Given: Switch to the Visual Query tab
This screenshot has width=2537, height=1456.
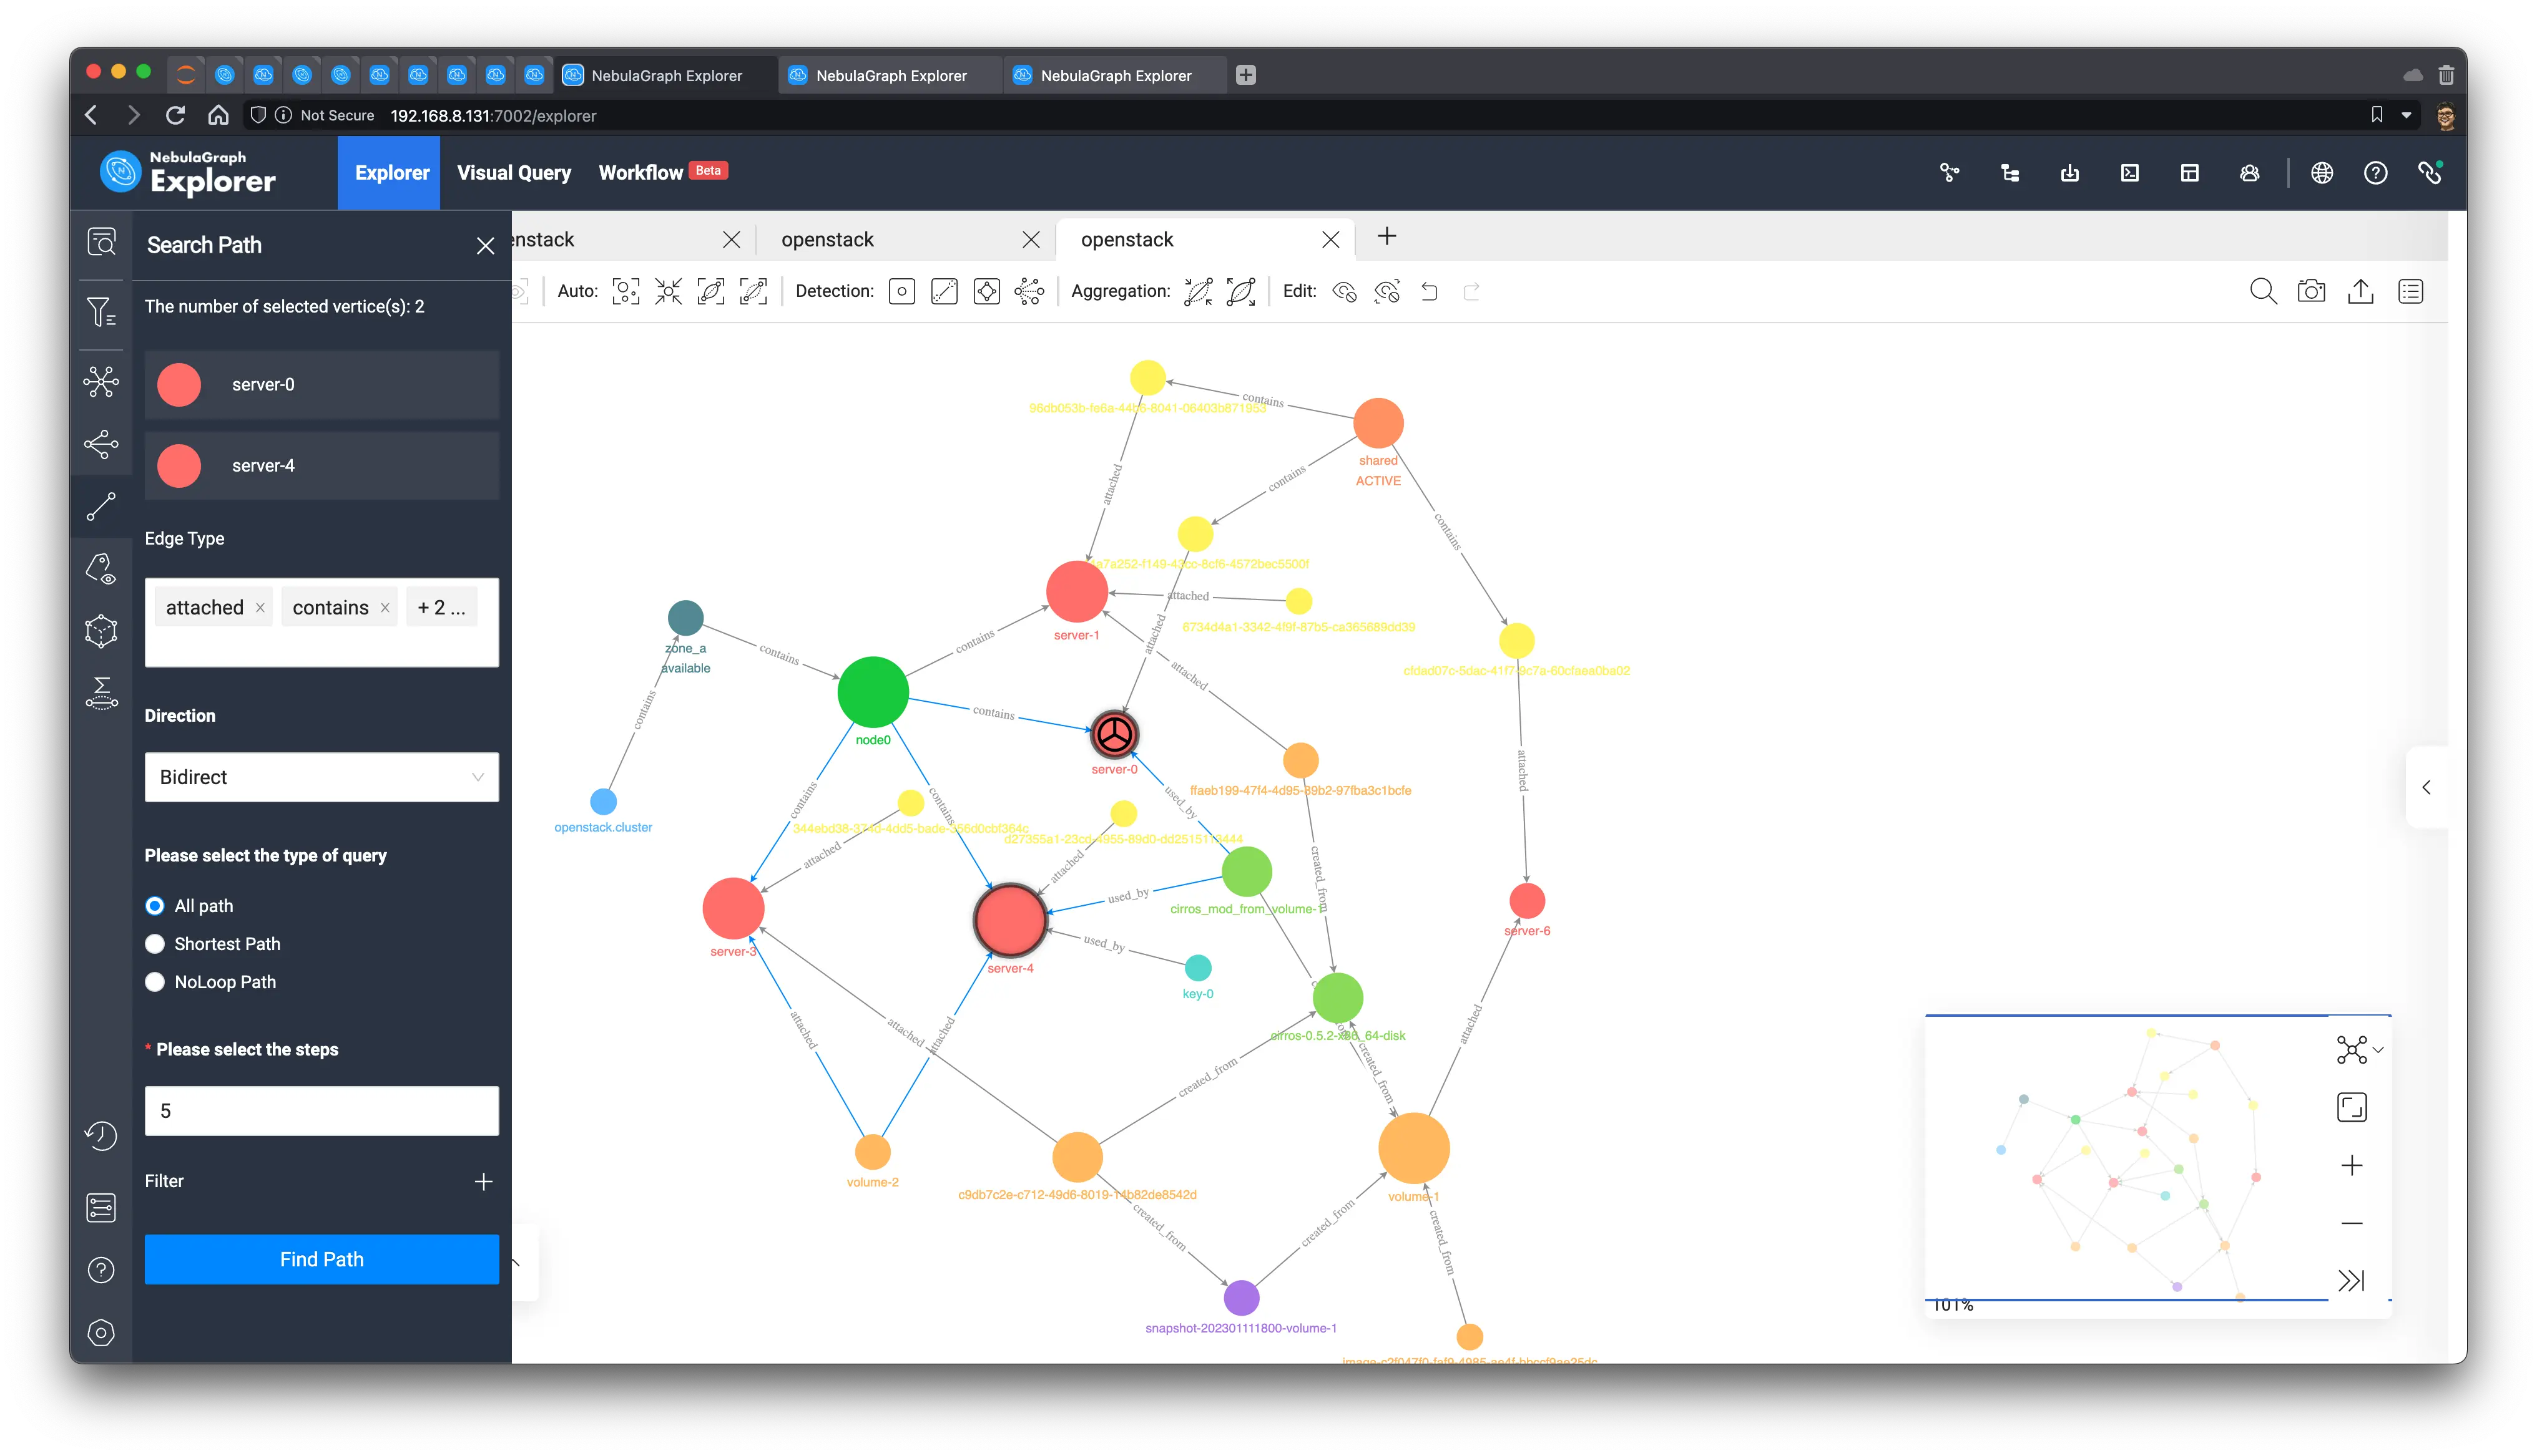Looking at the screenshot, I should pos(514,172).
